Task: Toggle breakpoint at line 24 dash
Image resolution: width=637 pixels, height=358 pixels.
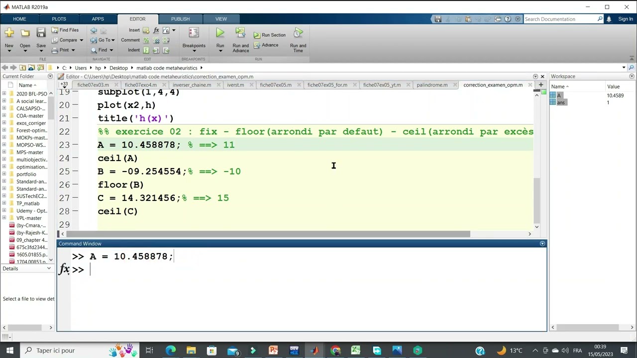Action: [x=75, y=158]
